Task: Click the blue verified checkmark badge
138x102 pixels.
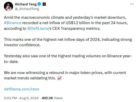Action: tap(39, 4)
